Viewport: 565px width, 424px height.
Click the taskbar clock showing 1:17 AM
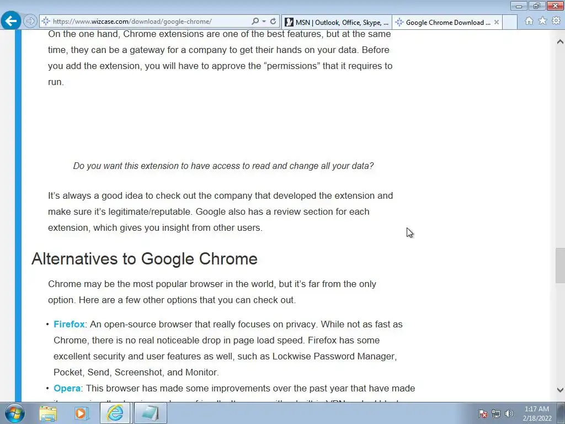(537, 414)
